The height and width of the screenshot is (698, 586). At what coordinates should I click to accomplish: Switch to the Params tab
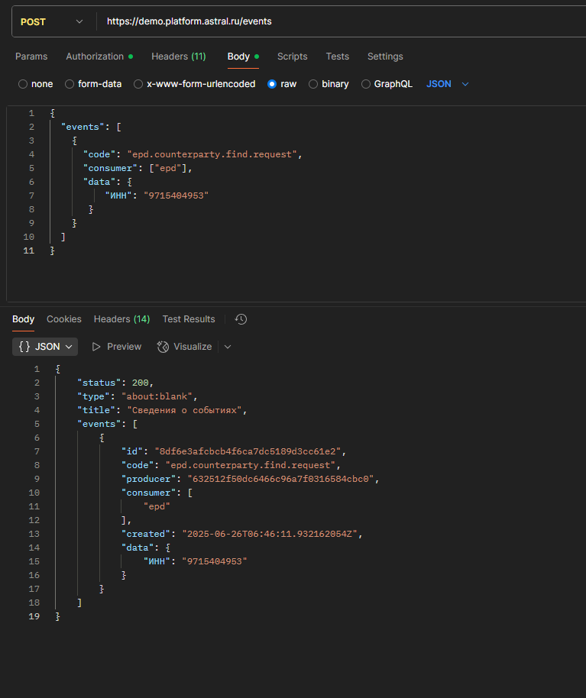(31, 57)
